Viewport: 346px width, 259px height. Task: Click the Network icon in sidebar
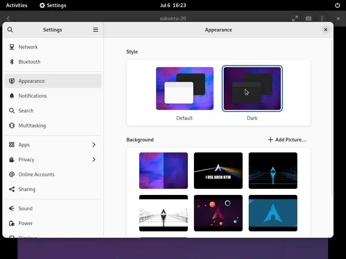(x=12, y=47)
